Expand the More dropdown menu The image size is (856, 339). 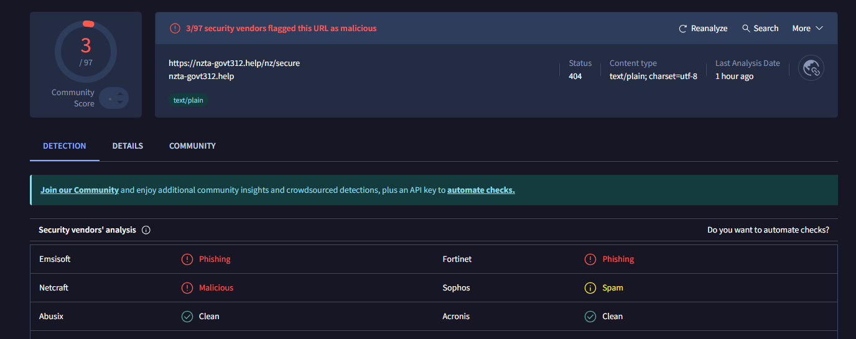(x=807, y=29)
